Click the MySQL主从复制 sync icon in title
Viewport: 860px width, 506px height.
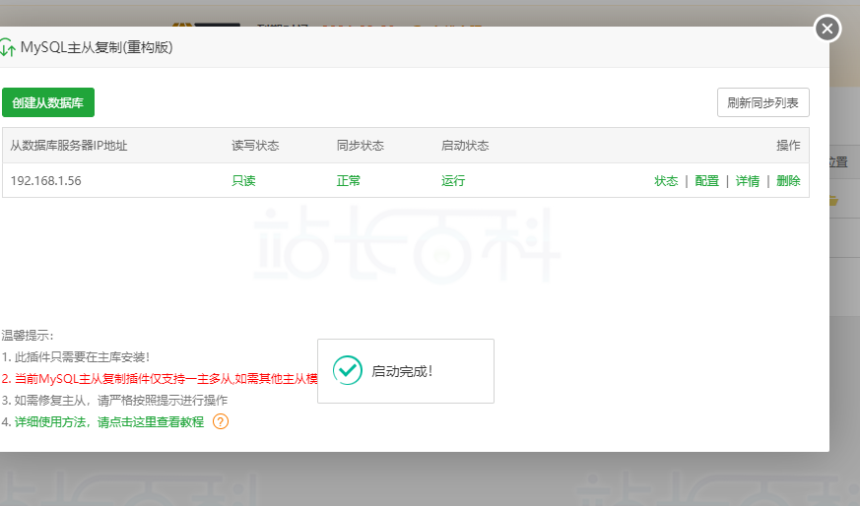tap(8, 47)
